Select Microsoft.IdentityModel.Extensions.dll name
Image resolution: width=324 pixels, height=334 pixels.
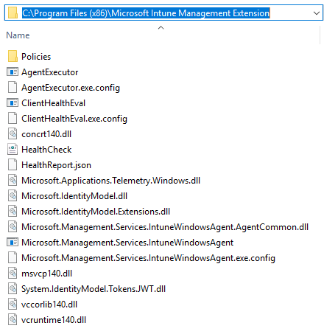tap(96, 212)
